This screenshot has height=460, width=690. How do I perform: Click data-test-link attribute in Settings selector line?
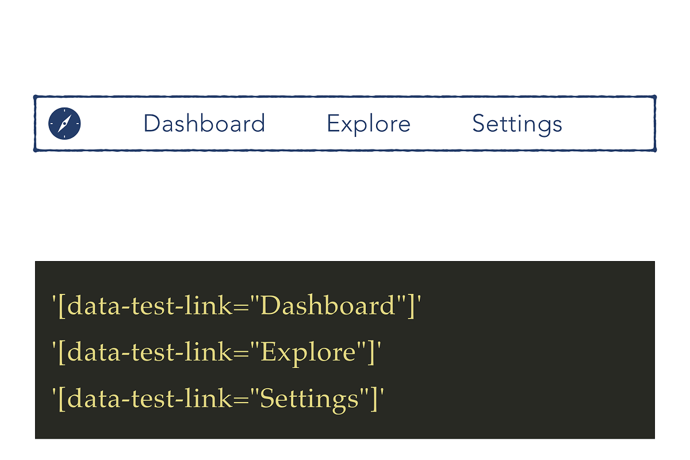[x=148, y=398]
